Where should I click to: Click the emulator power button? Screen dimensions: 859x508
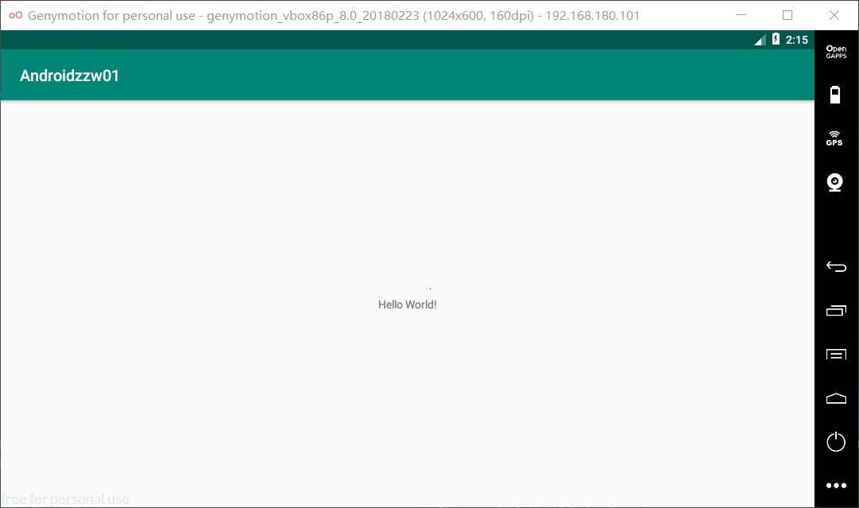(836, 442)
